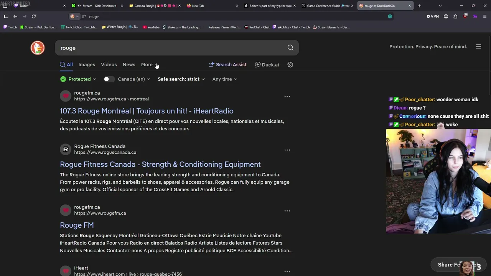491x276 pixels.
Task: Reload the page with the refresh icon
Action: point(34,16)
